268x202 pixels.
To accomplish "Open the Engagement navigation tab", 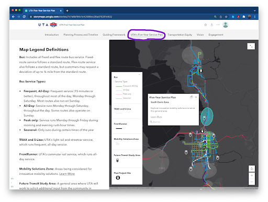I will click(x=216, y=35).
